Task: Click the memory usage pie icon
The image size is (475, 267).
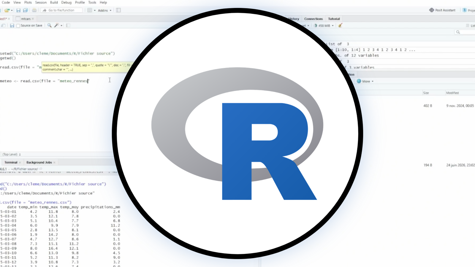Action: pos(316,26)
